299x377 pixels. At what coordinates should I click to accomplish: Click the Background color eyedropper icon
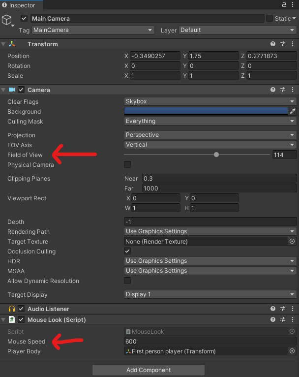[x=293, y=111]
